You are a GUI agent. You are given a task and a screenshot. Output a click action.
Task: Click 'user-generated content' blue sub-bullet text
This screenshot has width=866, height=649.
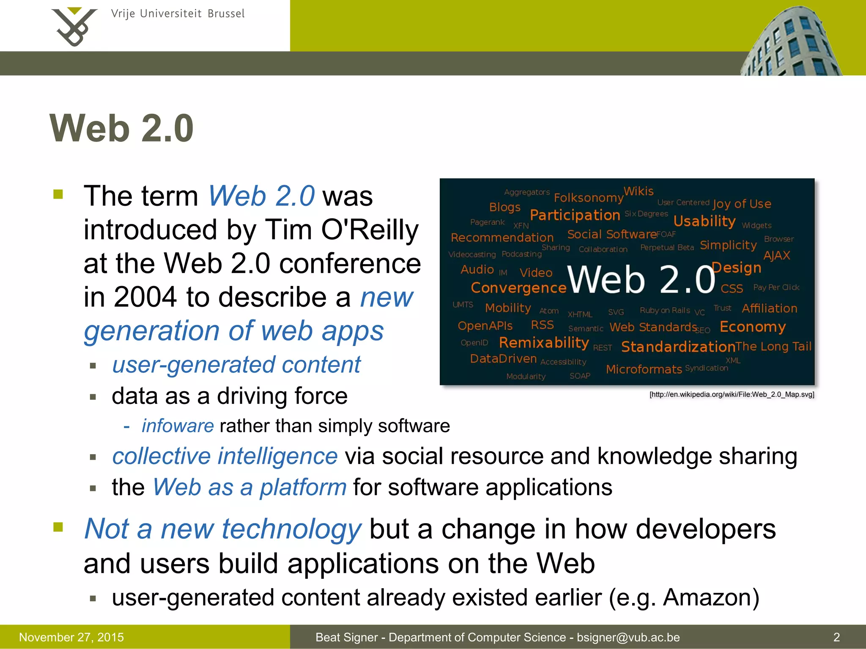coord(236,365)
